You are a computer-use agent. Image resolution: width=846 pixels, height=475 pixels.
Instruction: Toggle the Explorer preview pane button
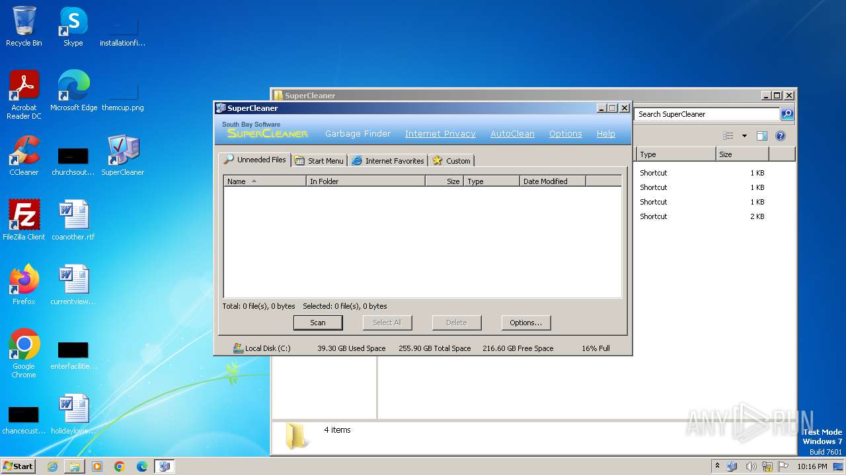coord(762,136)
